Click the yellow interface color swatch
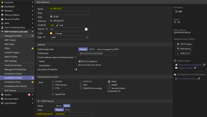 coord(51,33)
